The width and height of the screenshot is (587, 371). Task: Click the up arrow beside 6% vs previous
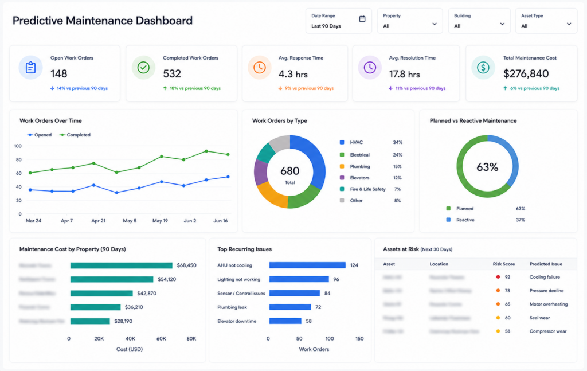(x=505, y=88)
